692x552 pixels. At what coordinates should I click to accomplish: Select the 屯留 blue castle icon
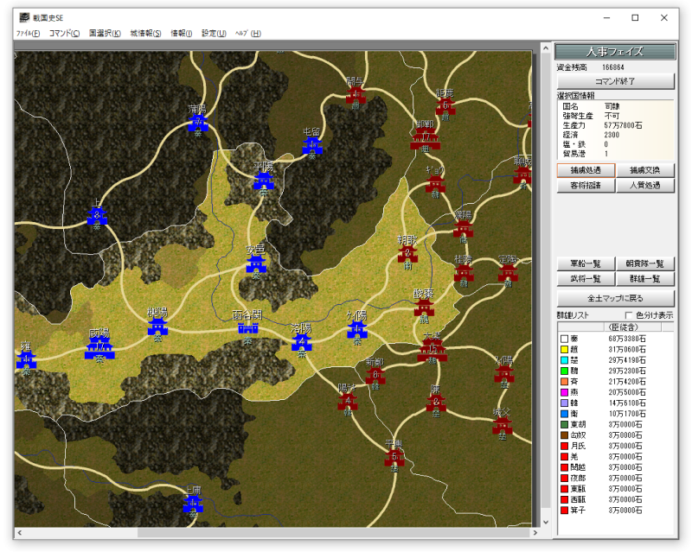(x=312, y=145)
